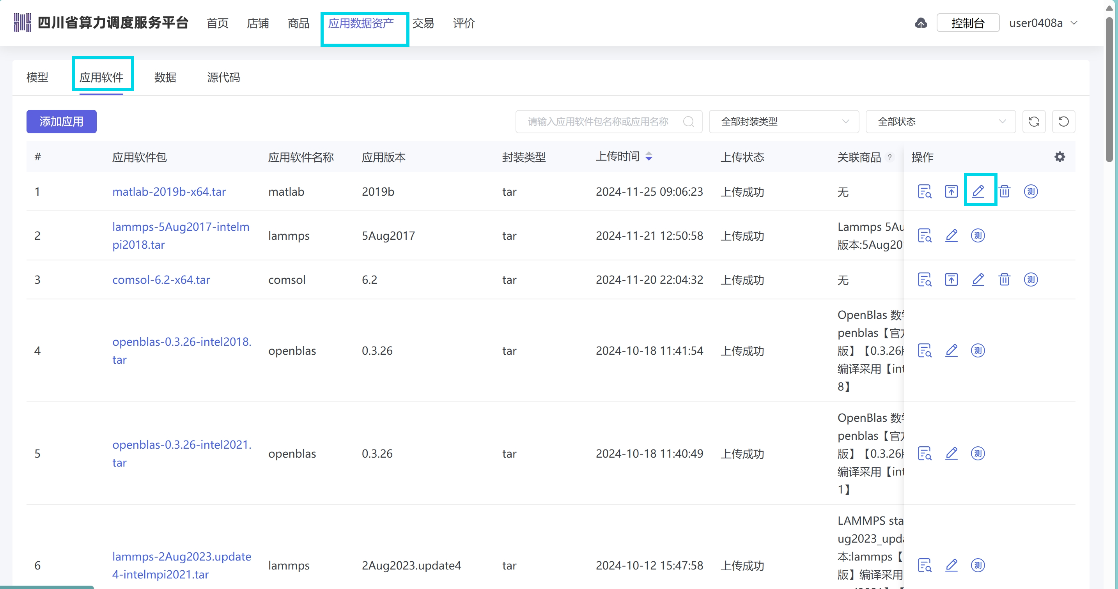Open openblas-0.3.26-intel2021.tar link
1118x589 pixels.
click(182, 453)
